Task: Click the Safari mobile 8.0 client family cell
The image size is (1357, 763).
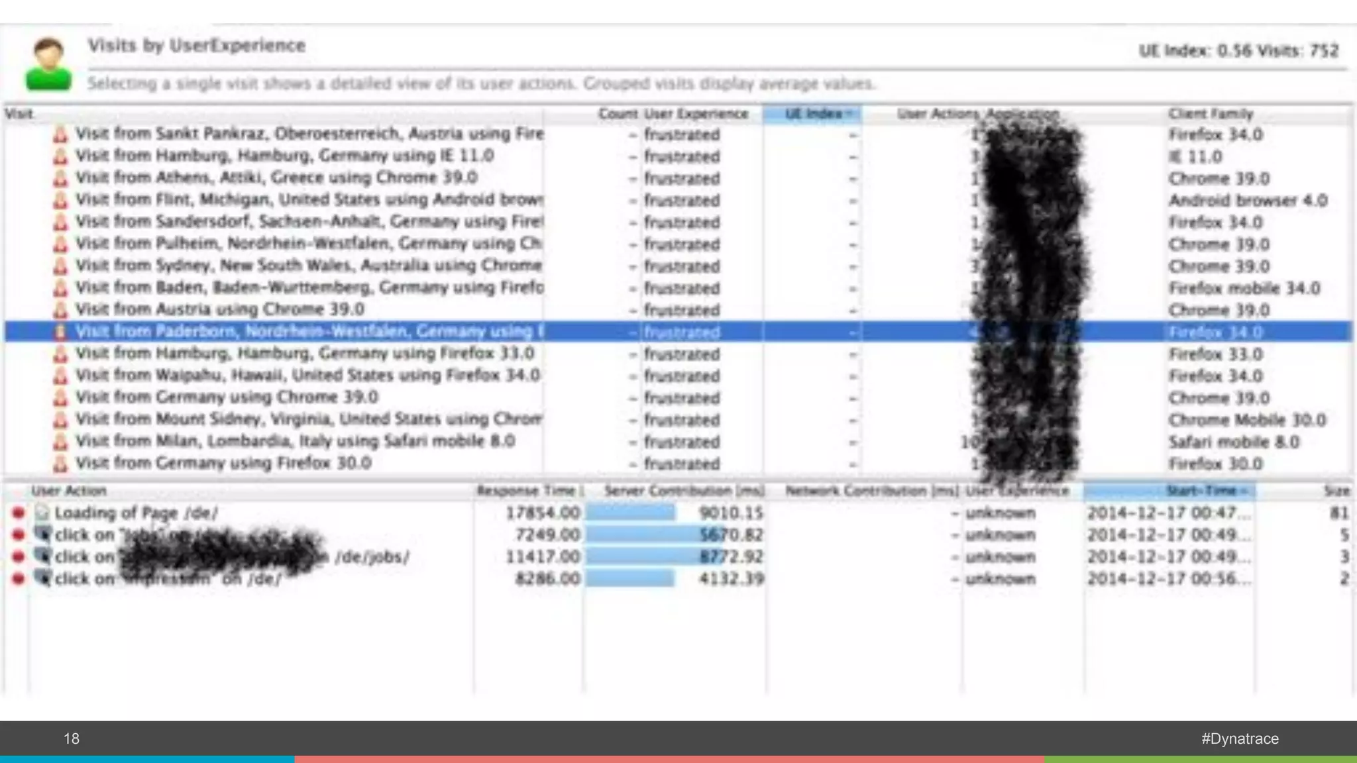Action: coord(1234,441)
